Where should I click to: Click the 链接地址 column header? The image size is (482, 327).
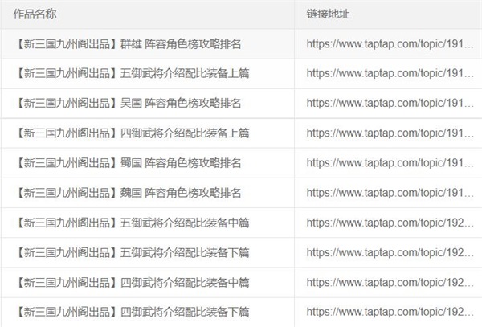click(328, 14)
